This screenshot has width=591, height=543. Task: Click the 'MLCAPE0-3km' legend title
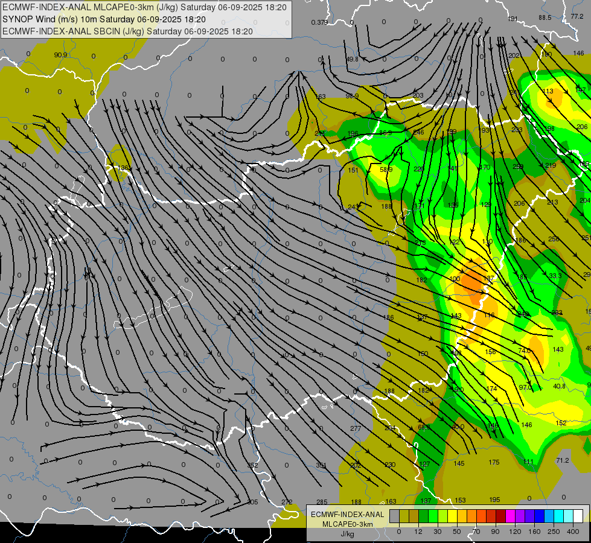[x=348, y=524]
